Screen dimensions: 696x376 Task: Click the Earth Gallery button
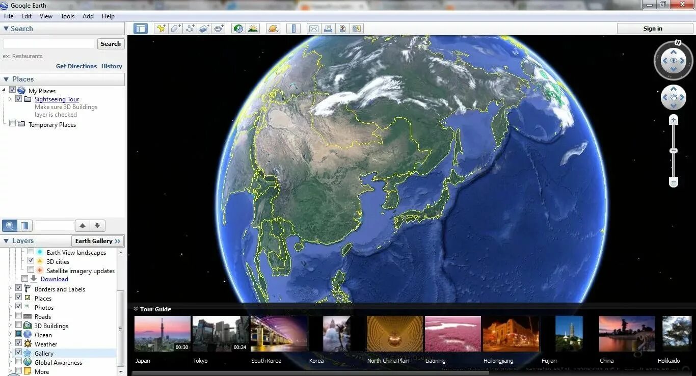pos(97,240)
